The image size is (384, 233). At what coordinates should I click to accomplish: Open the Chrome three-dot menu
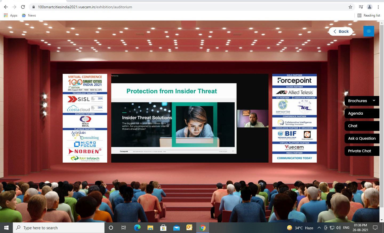(x=378, y=7)
